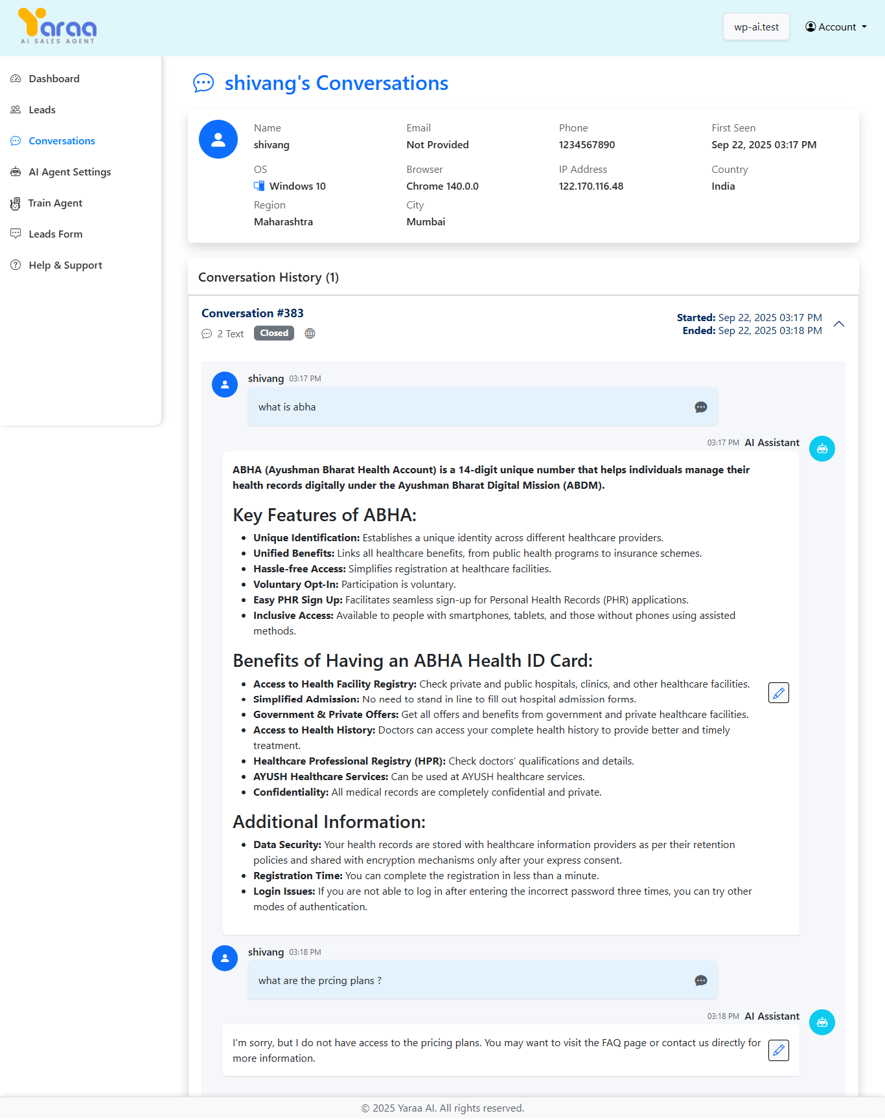885x1120 pixels.
Task: Click shivang's profile avatar in details card
Action: pos(218,139)
